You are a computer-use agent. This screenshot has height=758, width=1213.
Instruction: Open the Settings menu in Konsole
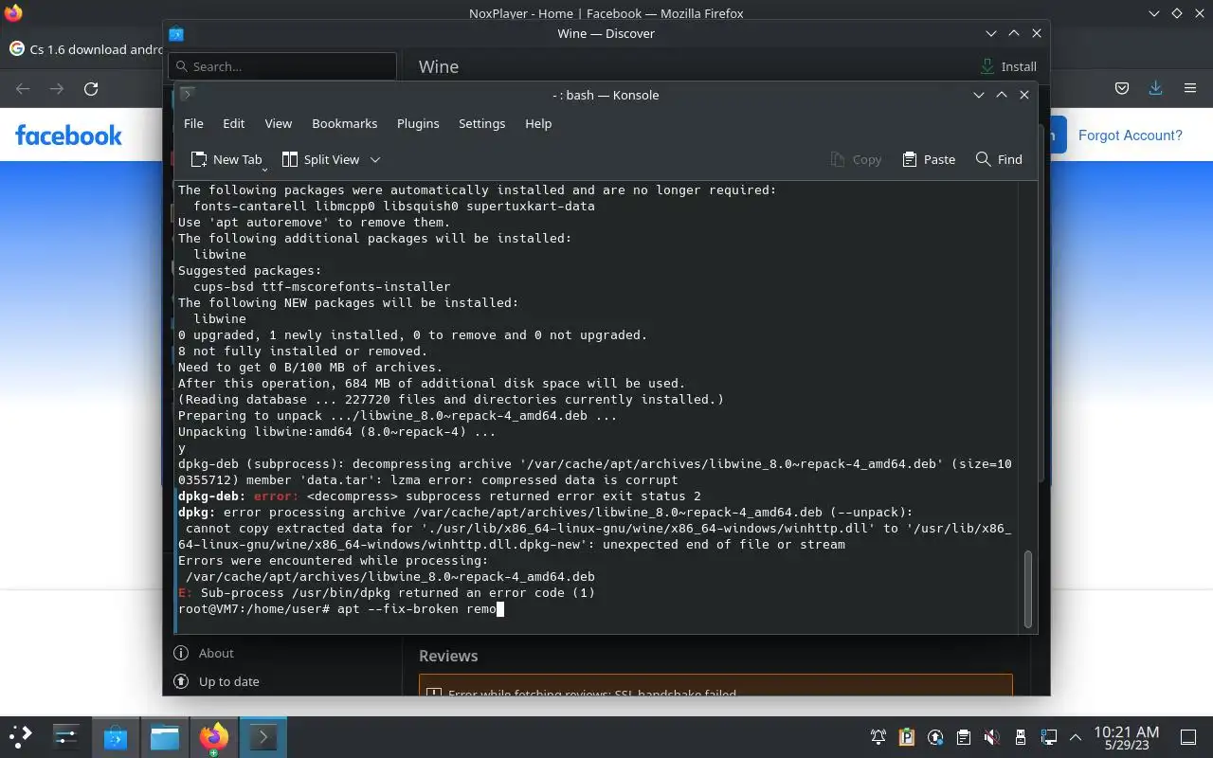point(481,123)
